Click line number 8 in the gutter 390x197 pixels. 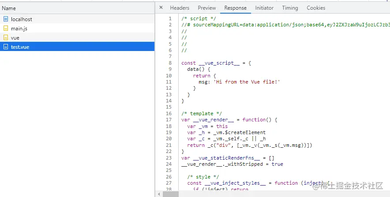click(170, 63)
